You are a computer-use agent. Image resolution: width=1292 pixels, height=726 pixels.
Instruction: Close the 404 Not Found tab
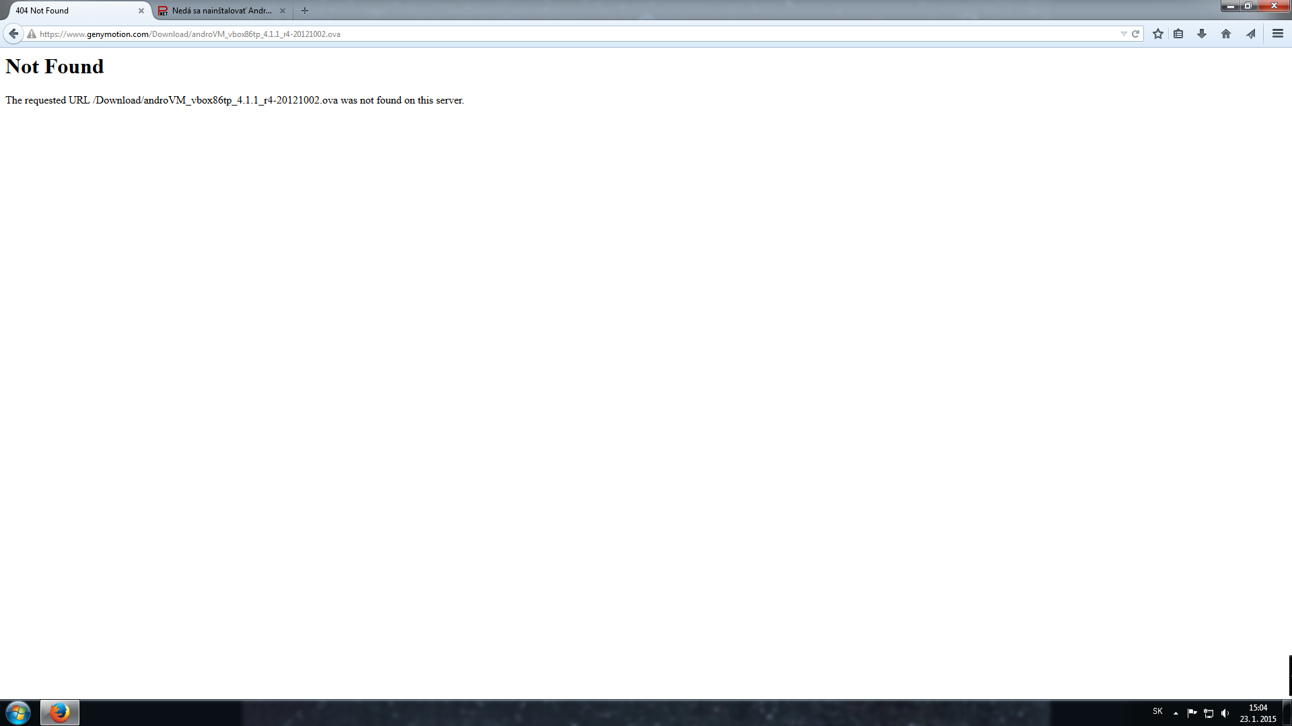coord(141,11)
